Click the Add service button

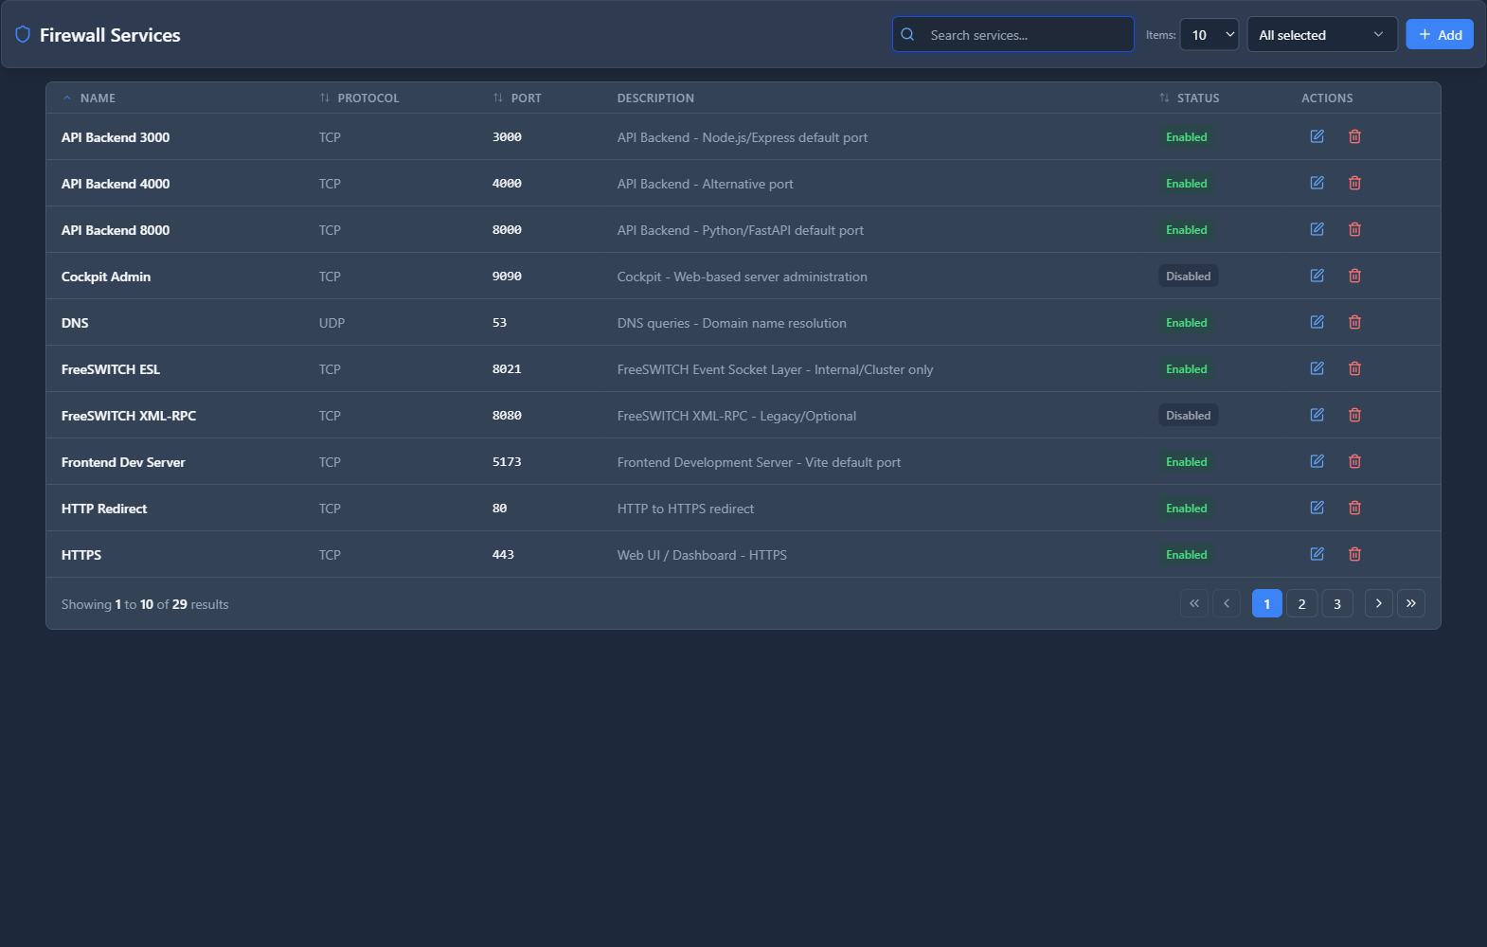(x=1439, y=35)
